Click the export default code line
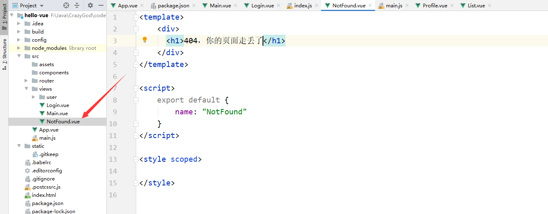548x214 pixels. tap(193, 100)
